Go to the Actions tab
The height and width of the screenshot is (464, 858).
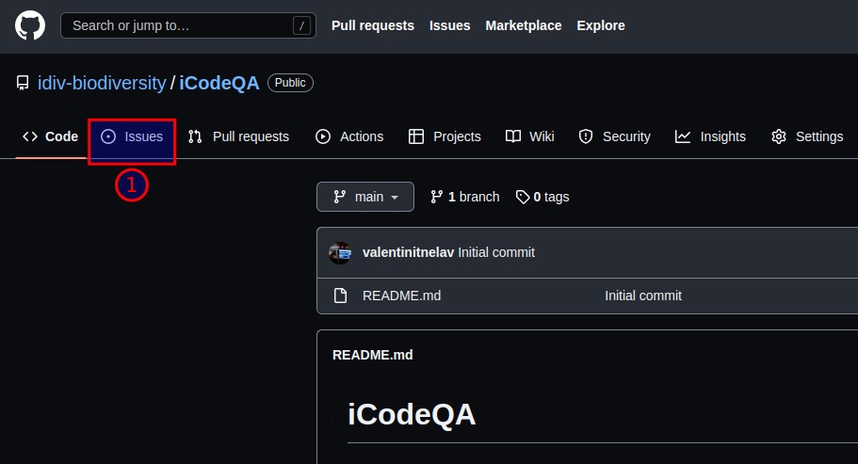(349, 136)
